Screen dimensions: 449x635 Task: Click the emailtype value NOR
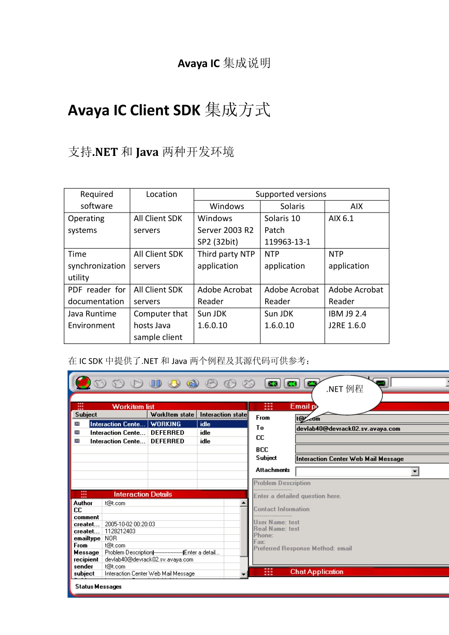[x=111, y=538]
